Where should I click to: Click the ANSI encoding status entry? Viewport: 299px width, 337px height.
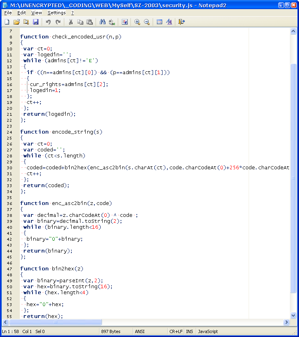[140, 331]
